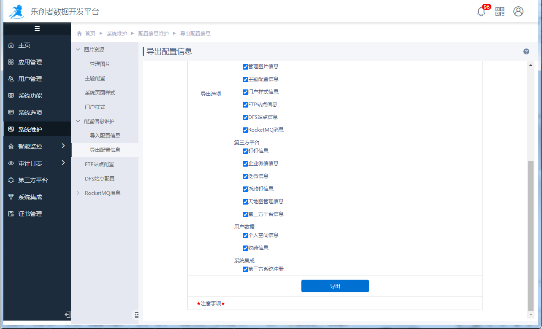542x329 pixels.
Task: Expand the RocketMQ消息 tree node
Action: tap(78, 193)
